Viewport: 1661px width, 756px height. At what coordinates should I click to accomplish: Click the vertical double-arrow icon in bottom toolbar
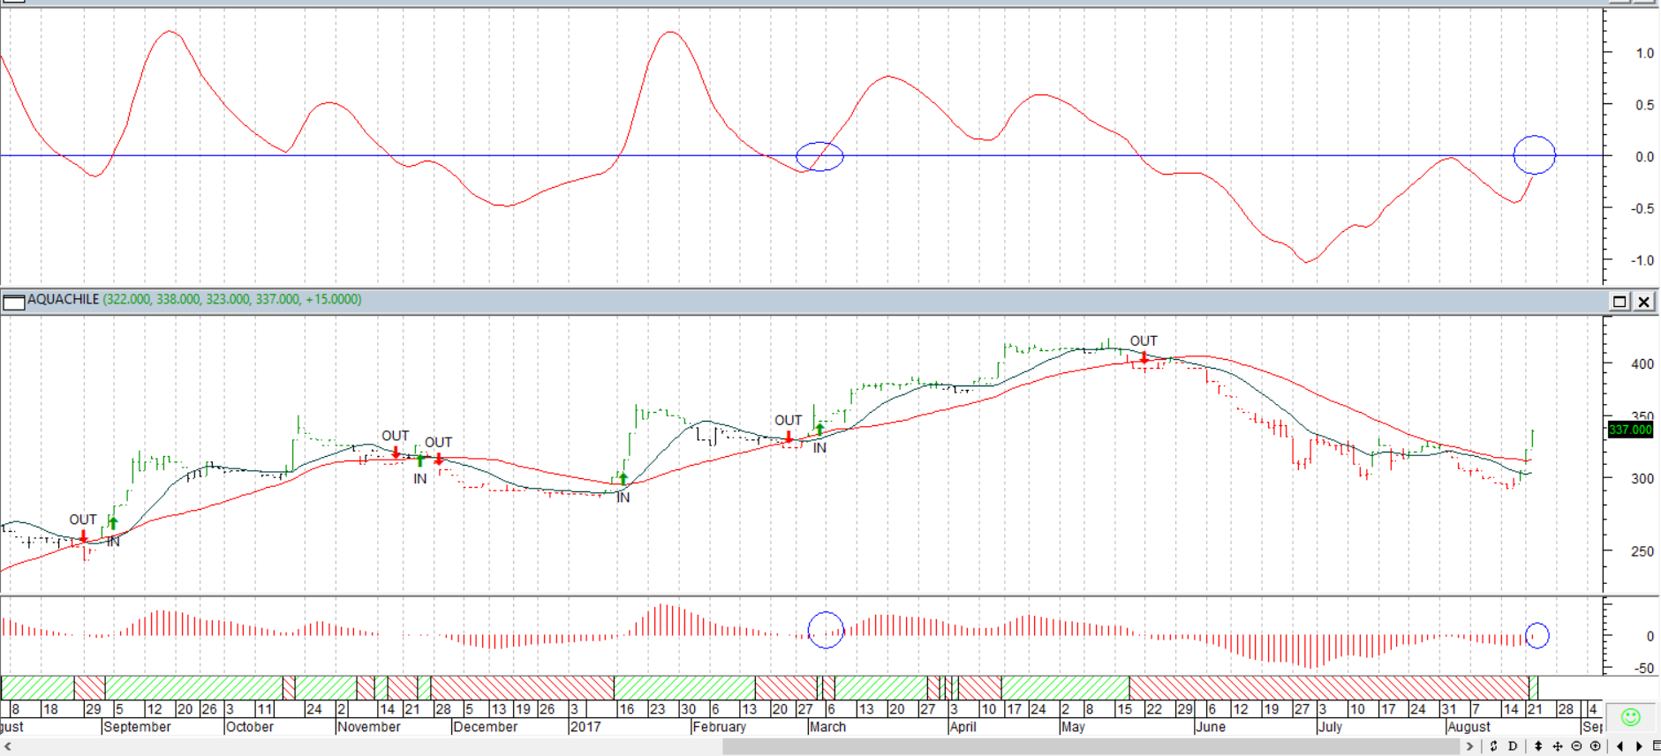1538,746
